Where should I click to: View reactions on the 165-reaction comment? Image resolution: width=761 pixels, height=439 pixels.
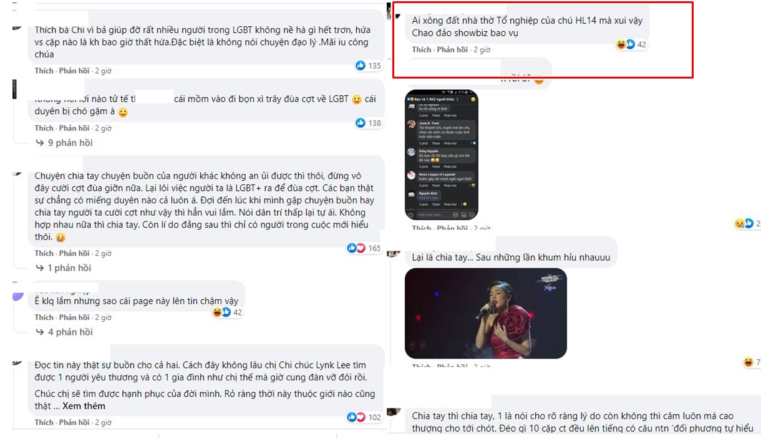coord(364,248)
